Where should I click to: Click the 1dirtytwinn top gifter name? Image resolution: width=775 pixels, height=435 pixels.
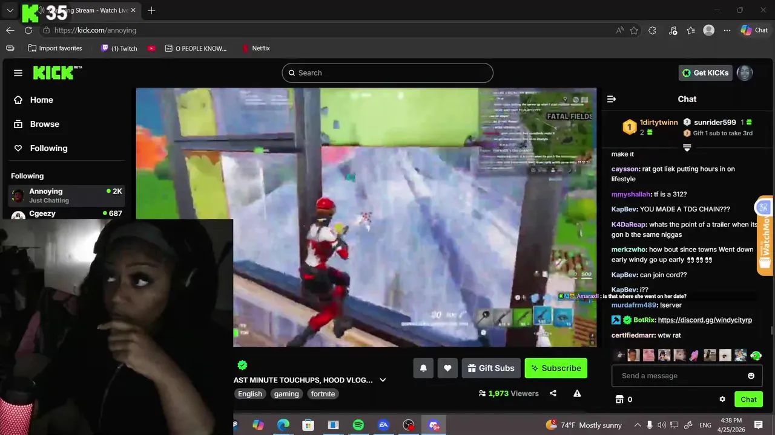[659, 123]
